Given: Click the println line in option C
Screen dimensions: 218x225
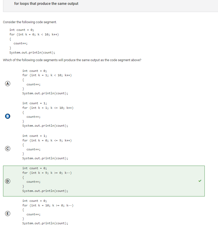Looking at the screenshot, I should pos(45,158).
